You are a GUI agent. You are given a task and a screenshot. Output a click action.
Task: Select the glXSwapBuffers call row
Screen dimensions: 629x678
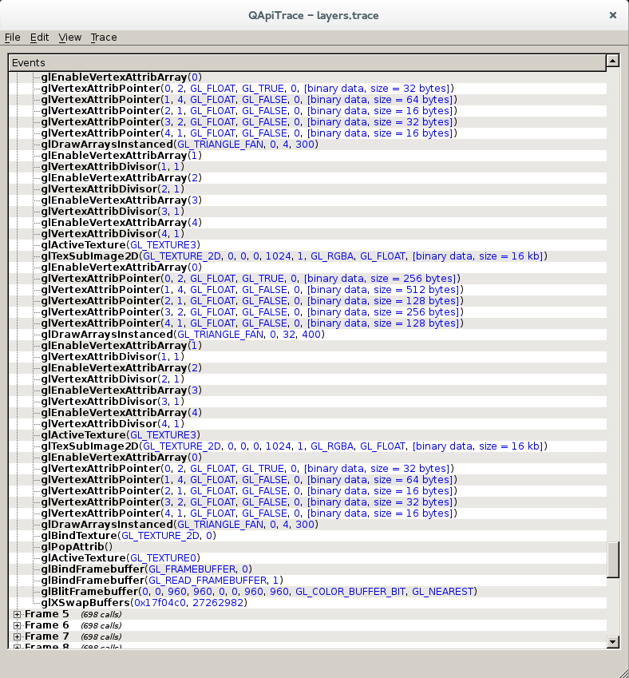click(144, 603)
